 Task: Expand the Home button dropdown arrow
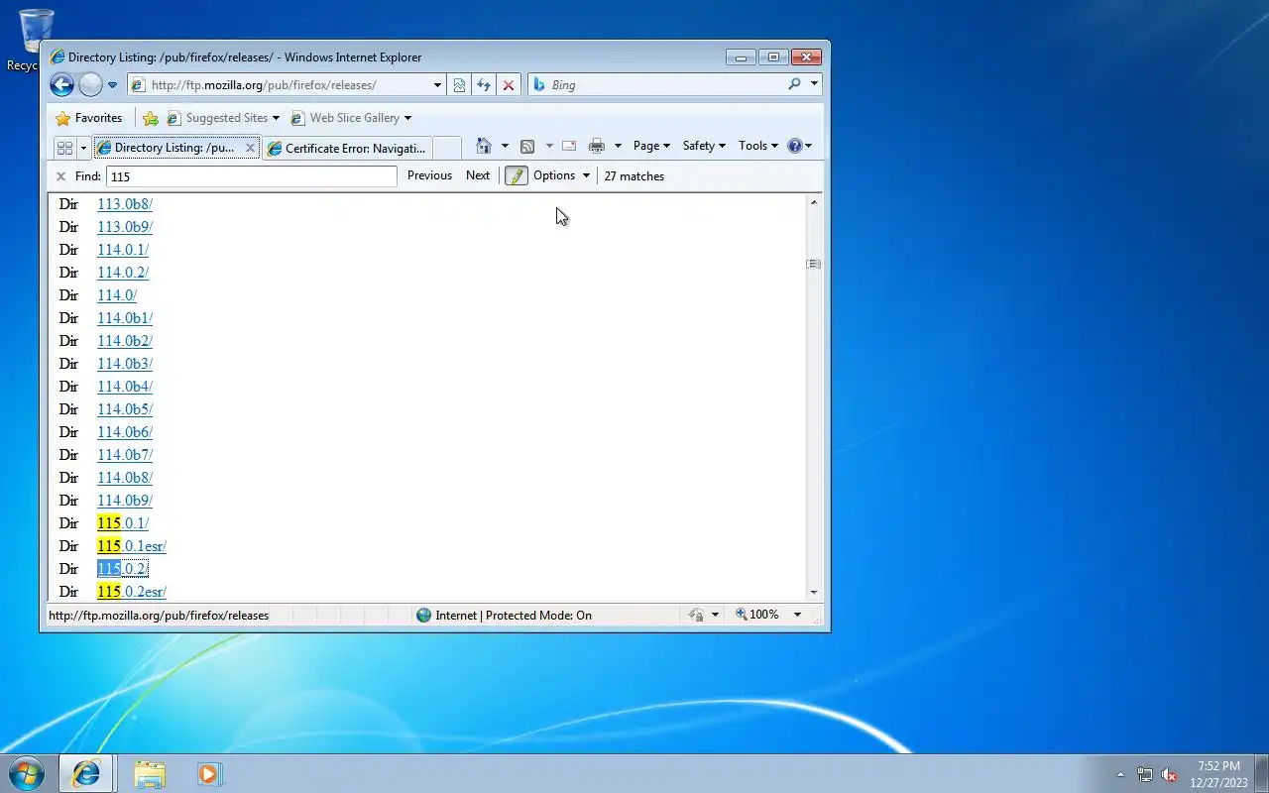[505, 146]
